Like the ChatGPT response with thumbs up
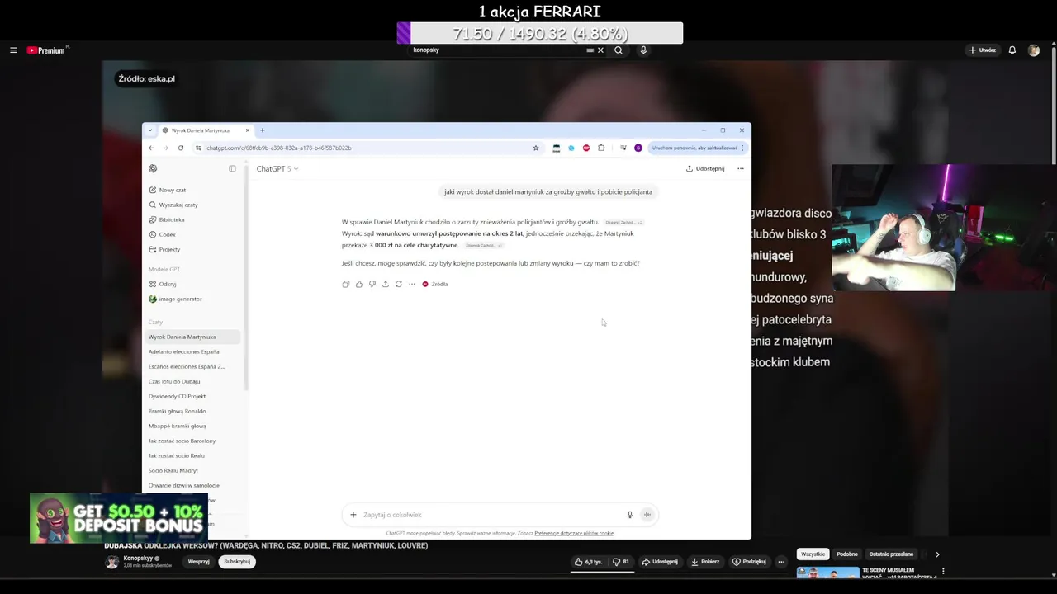 click(359, 284)
